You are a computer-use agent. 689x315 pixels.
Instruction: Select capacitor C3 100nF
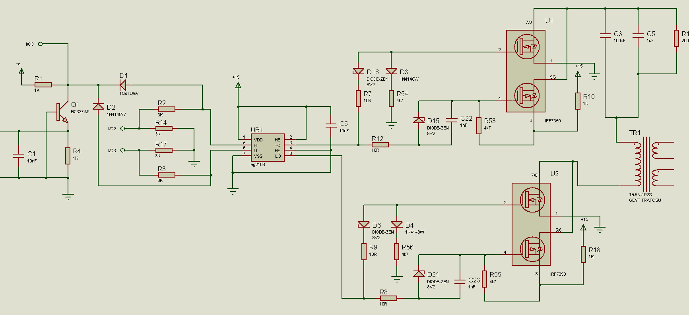[x=605, y=35]
